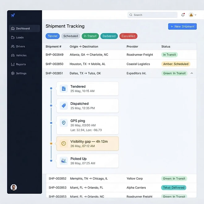Image resolution: width=204 pixels, height=204 pixels.
Task: Click the GPS ping location pin icon
Action: (64, 123)
